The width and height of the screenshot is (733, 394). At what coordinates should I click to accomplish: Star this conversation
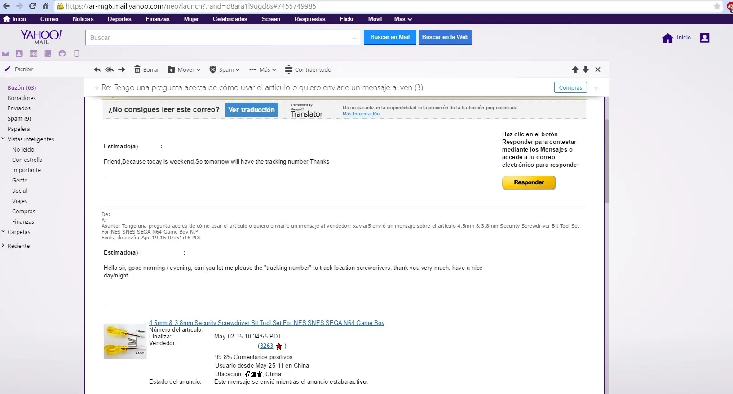596,88
